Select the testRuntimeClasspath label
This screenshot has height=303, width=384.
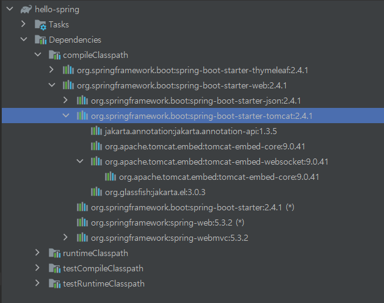click(104, 283)
